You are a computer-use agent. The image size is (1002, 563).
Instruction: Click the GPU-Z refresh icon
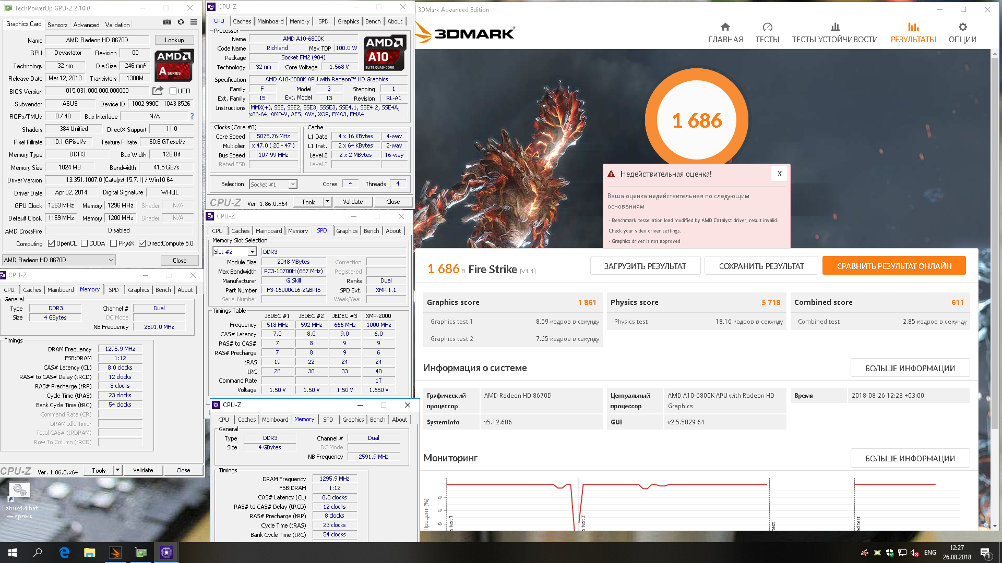coord(181,22)
